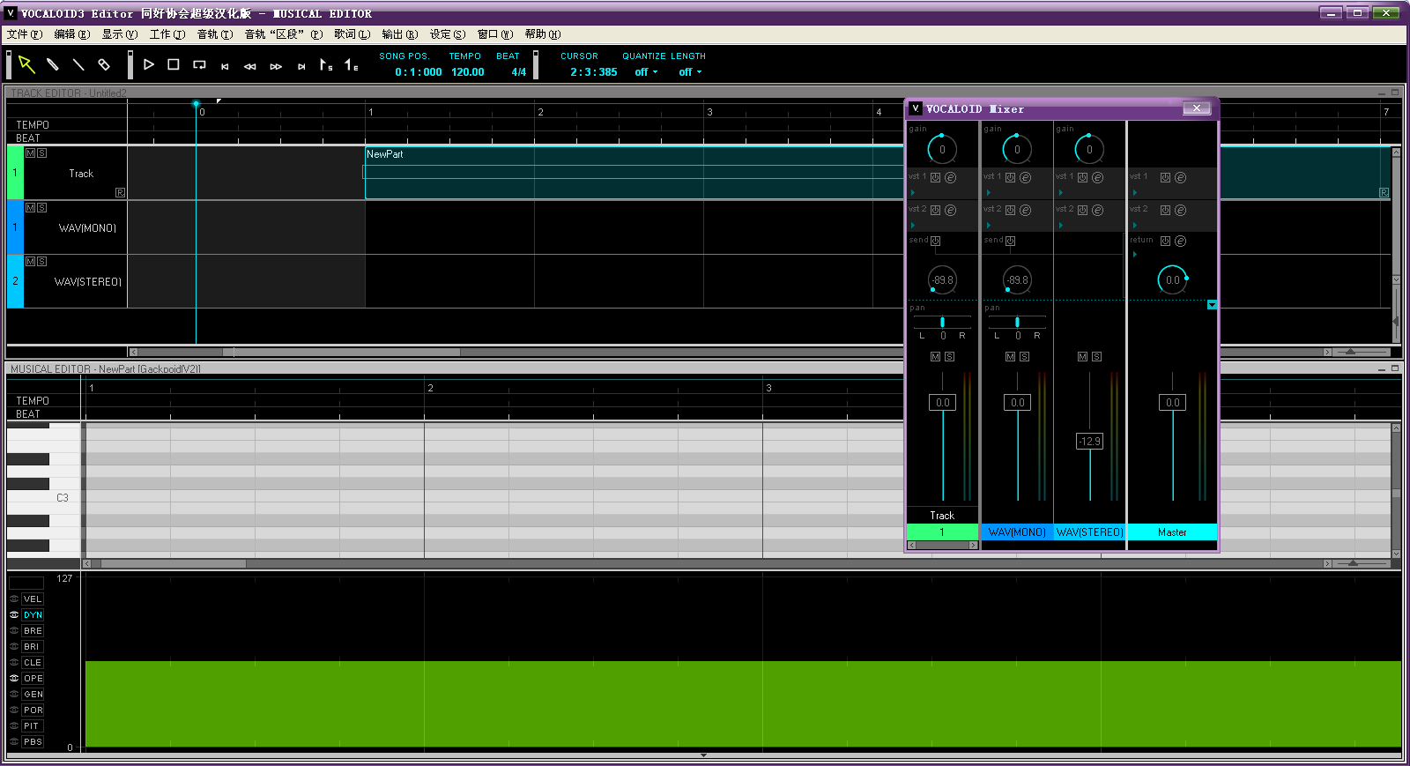The width and height of the screenshot is (1410, 766).
Task: Select the BRI control parameter
Action: pos(33,647)
